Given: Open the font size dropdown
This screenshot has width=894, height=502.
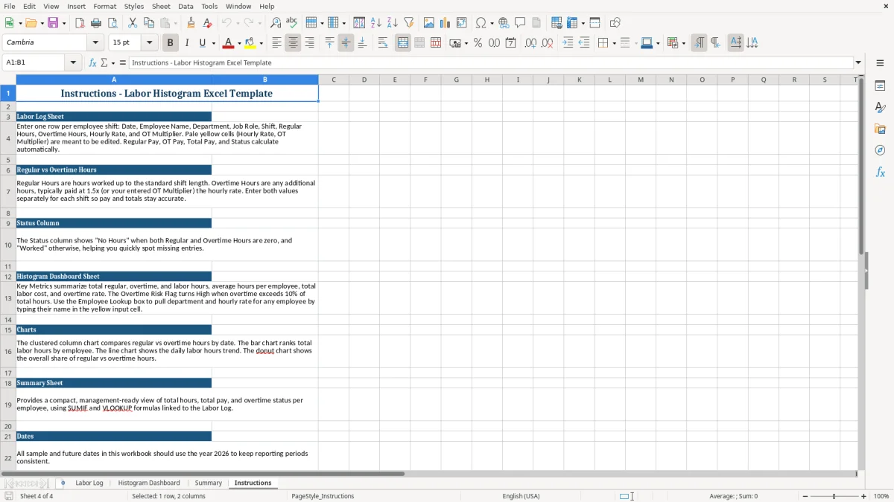Looking at the screenshot, I should 149,43.
